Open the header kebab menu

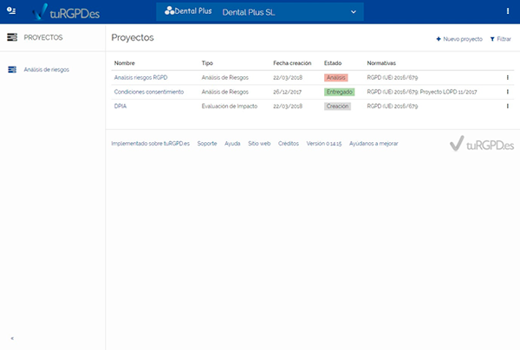[508, 11]
